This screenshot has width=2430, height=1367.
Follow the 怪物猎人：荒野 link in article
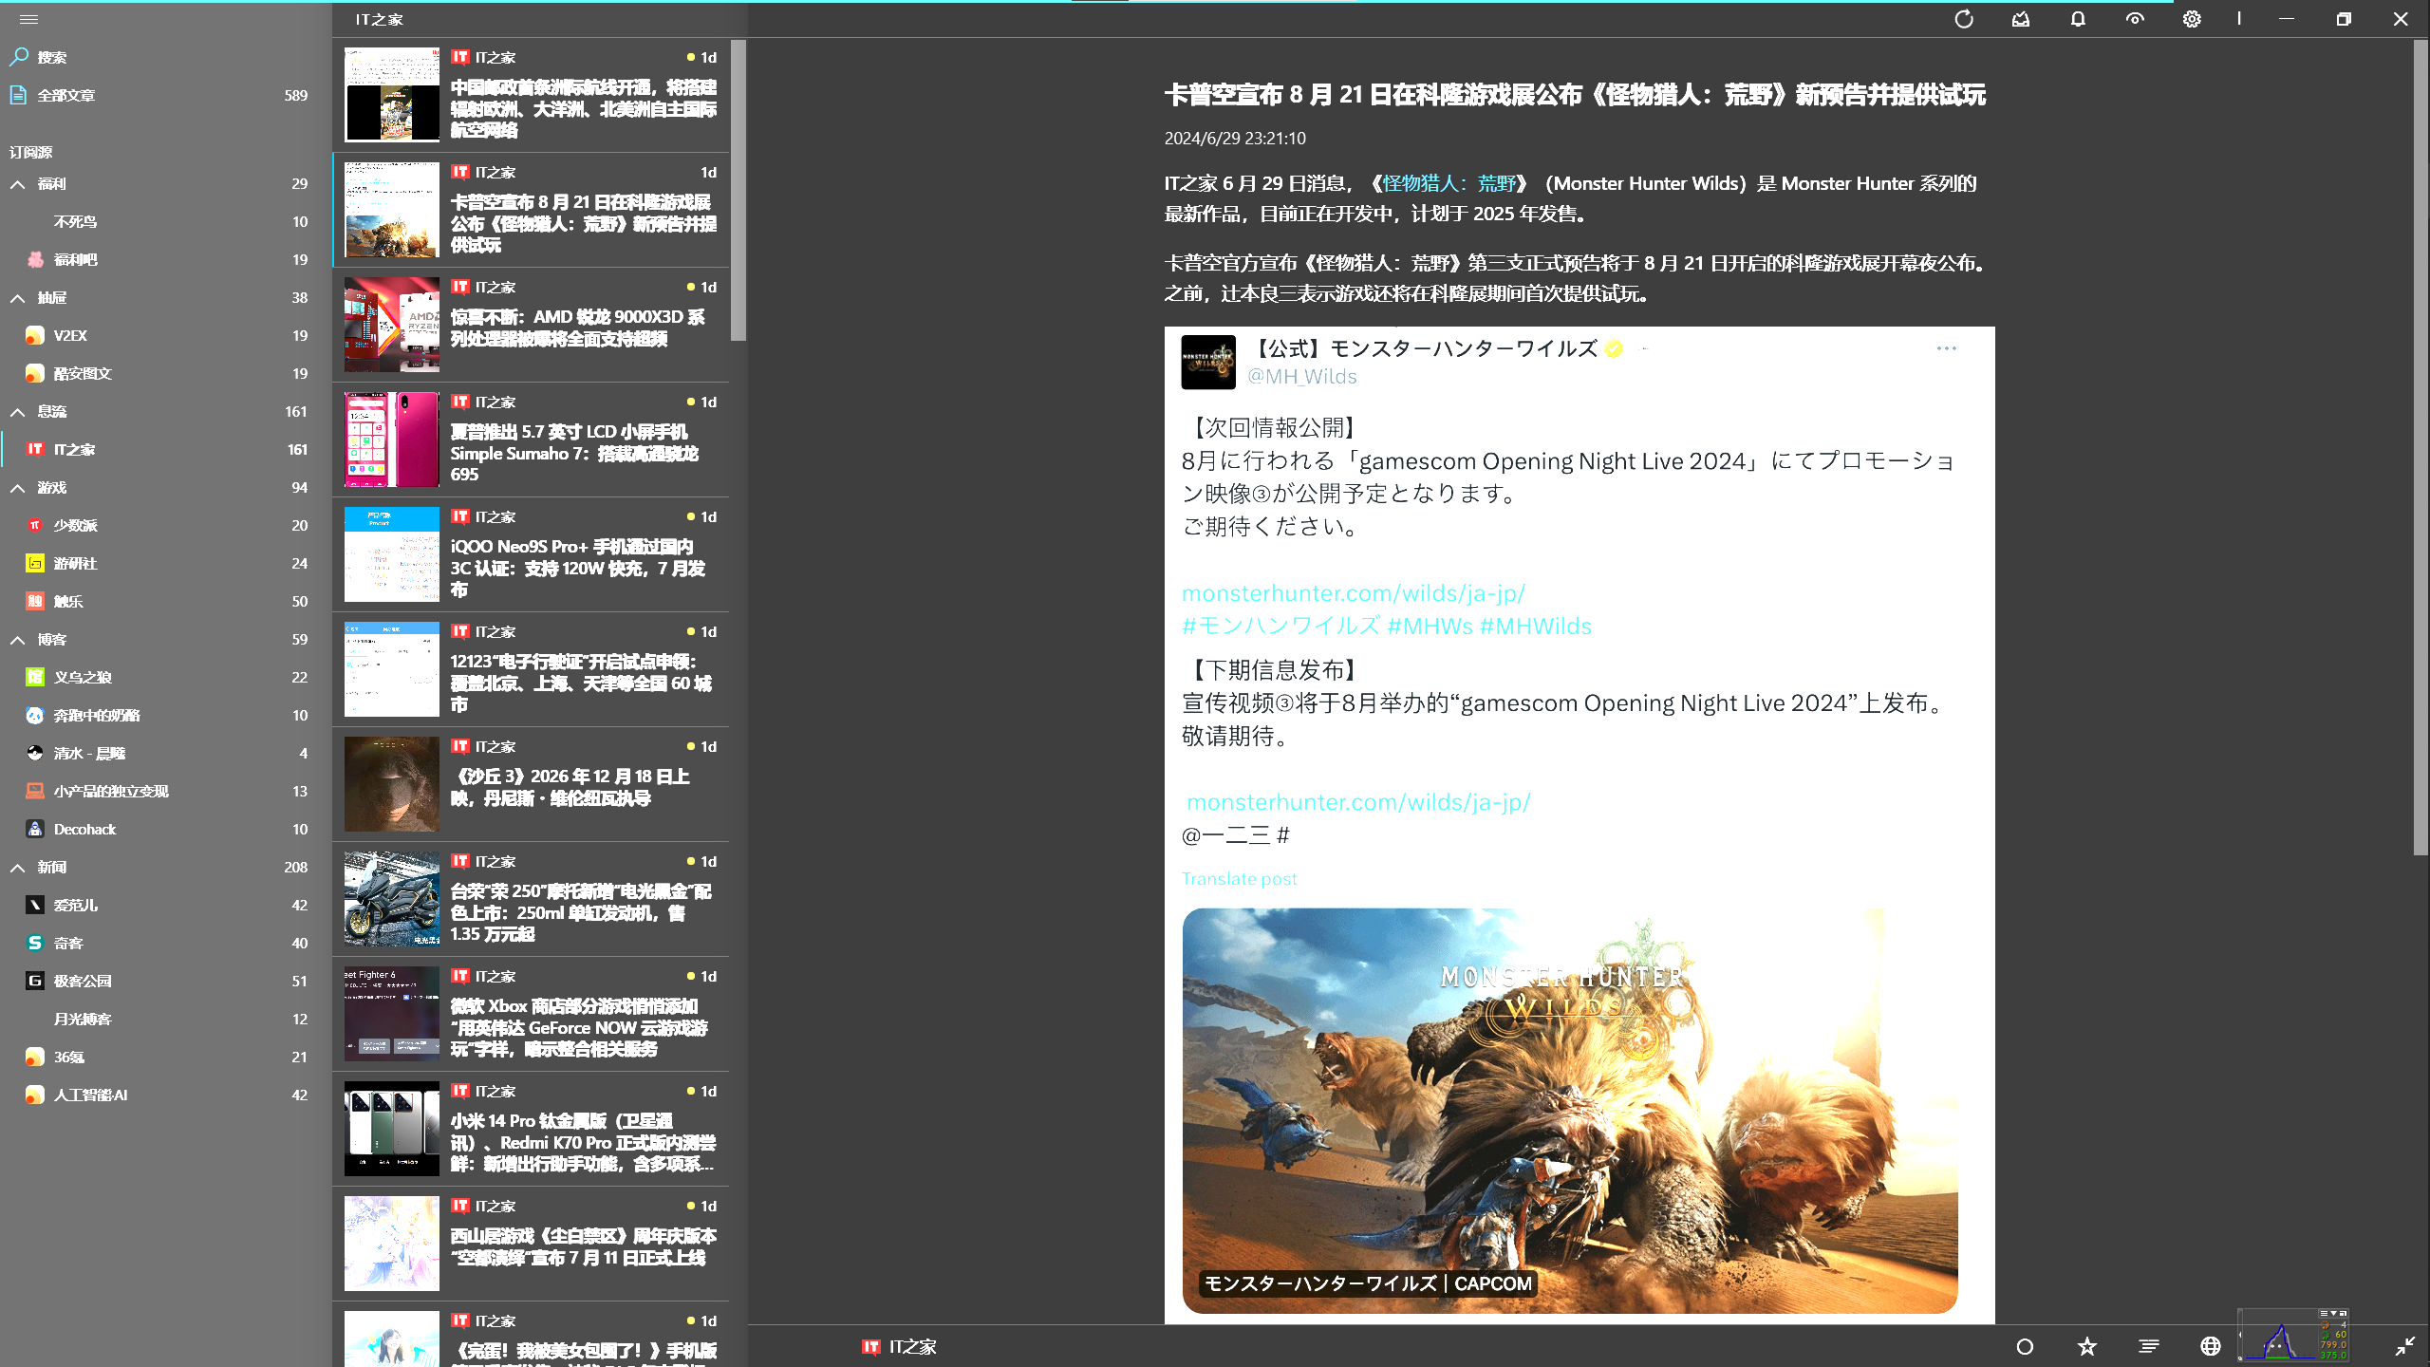1449,183
